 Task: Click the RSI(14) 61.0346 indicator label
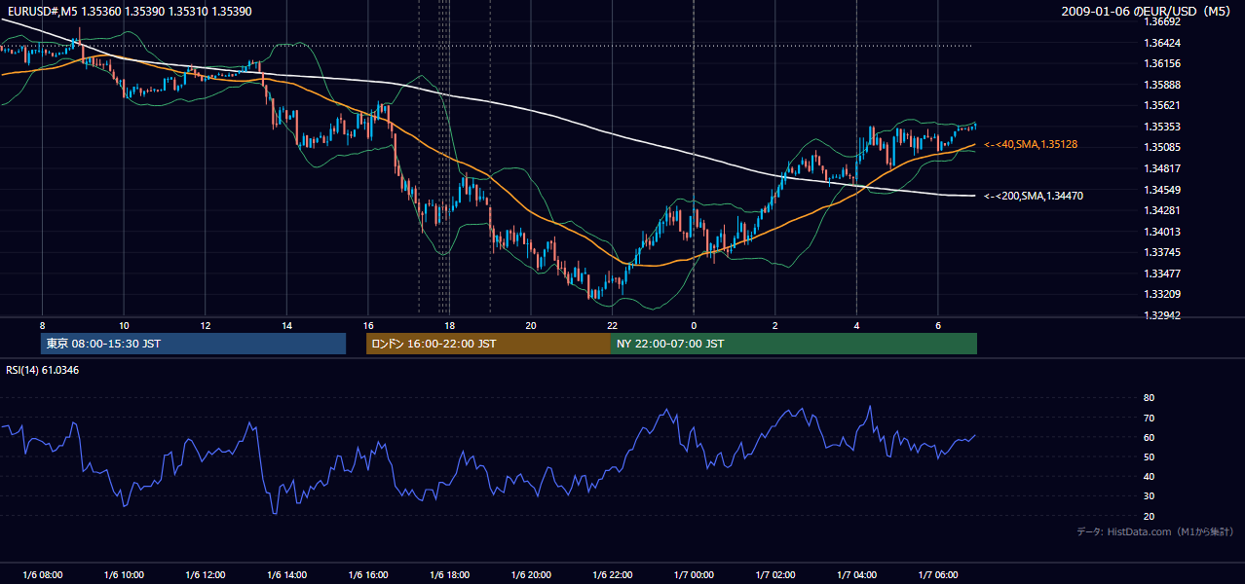43,370
